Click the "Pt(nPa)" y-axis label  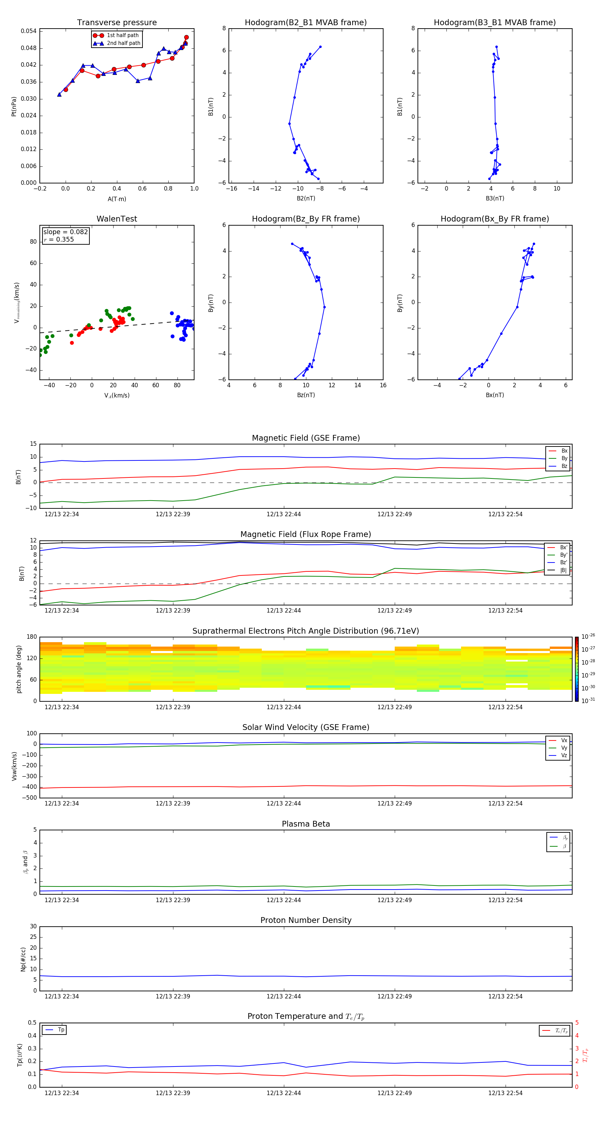click(x=14, y=107)
